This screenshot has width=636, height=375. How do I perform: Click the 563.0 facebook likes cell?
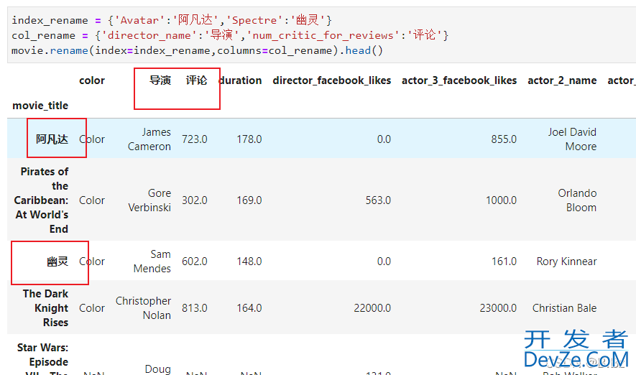(378, 200)
